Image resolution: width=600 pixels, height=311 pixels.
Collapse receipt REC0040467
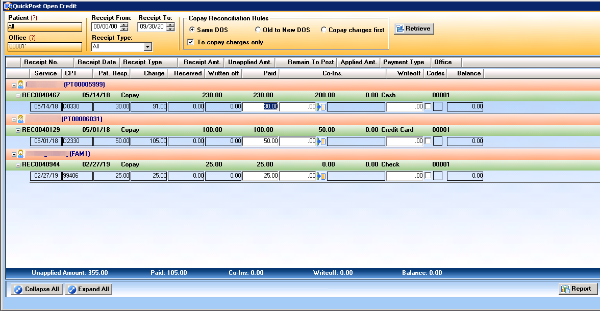coord(18,96)
